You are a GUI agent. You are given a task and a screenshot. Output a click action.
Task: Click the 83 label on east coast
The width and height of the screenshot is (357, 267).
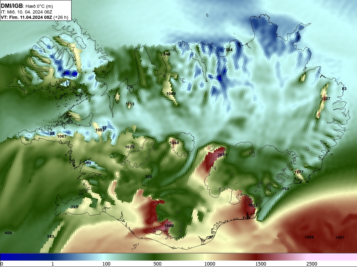(x=344, y=89)
